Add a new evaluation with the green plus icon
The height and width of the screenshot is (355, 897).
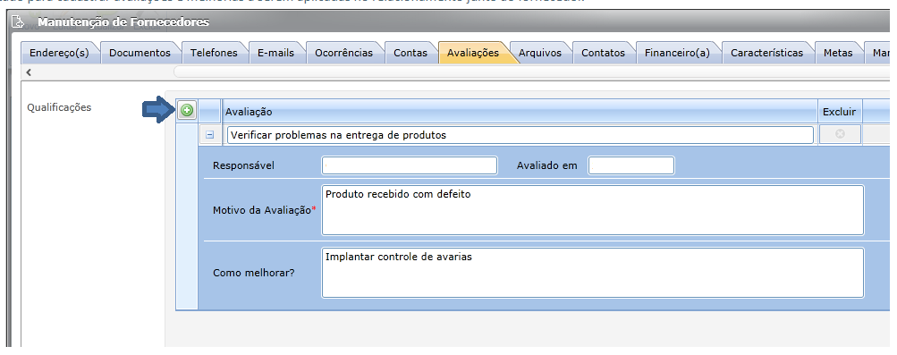(187, 110)
